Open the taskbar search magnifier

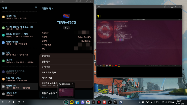pyautogui.click(x=9, y=102)
